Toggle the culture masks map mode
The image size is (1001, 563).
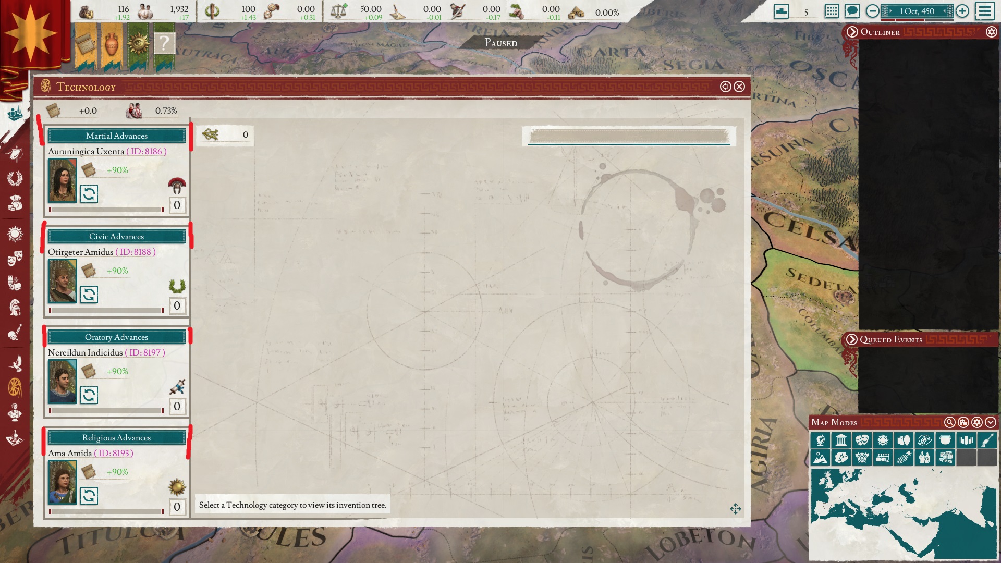click(862, 440)
